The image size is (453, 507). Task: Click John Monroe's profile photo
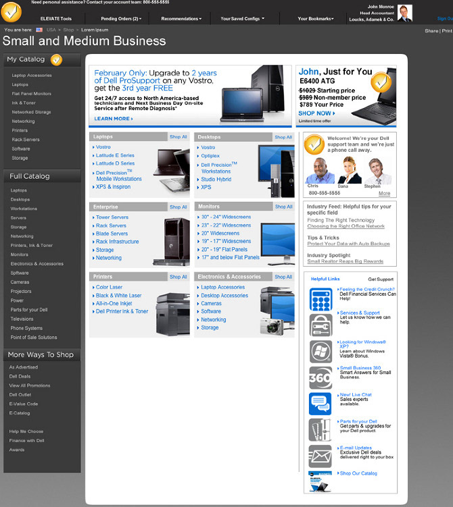click(x=405, y=14)
